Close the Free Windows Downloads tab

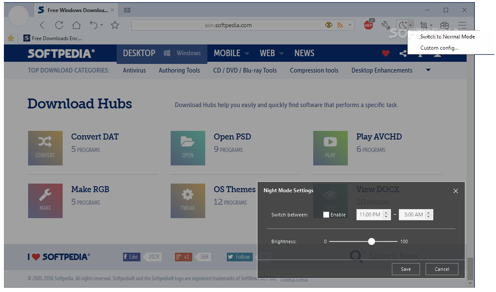click(x=112, y=10)
